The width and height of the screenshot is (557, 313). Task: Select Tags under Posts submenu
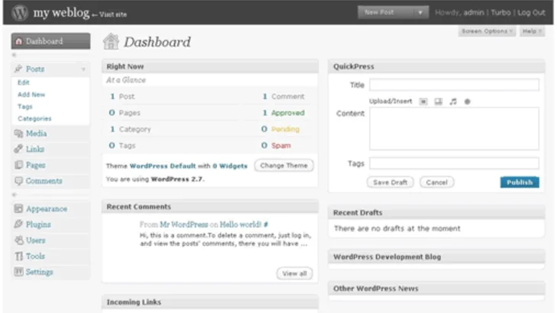tap(25, 107)
